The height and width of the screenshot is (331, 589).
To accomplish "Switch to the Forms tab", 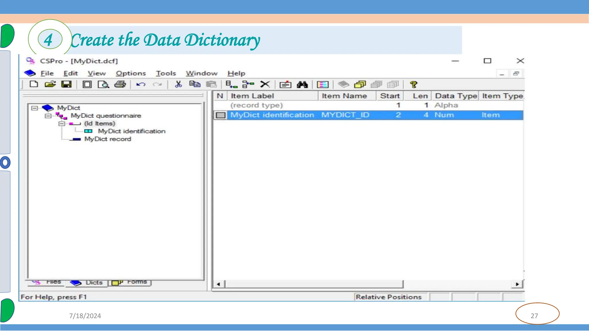I will pyautogui.click(x=130, y=282).
